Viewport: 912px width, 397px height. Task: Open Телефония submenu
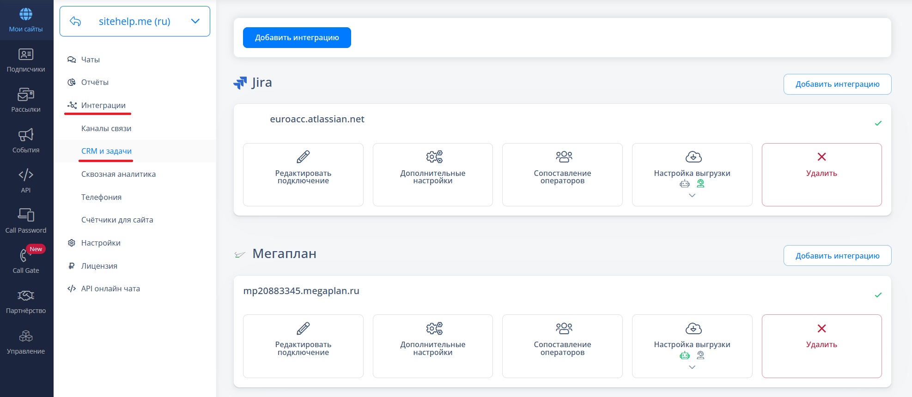(x=101, y=197)
